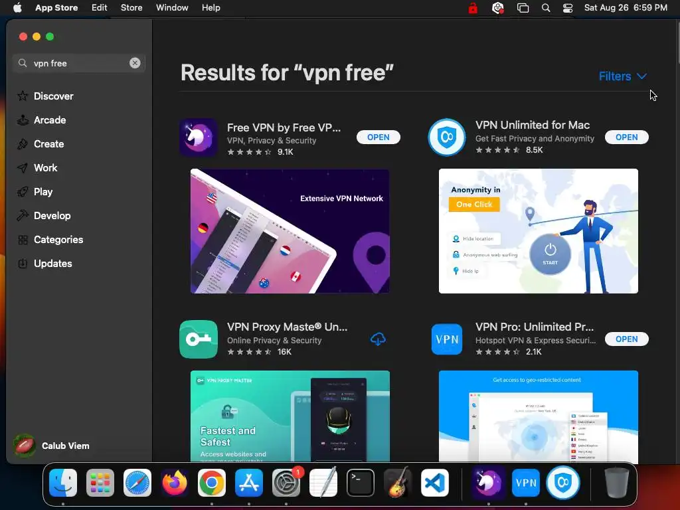
Task: Open the Edit menu
Action: (x=100, y=8)
